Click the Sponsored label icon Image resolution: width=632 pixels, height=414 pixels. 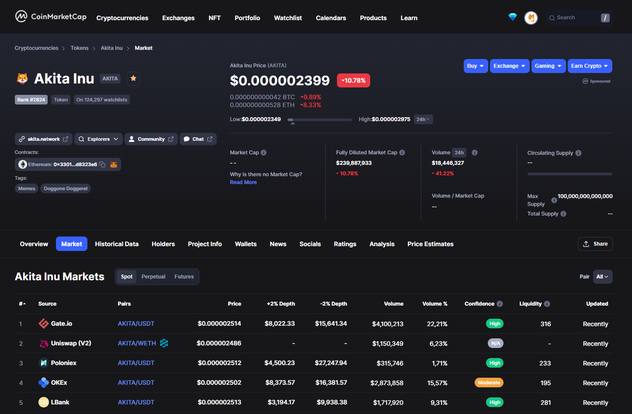[x=585, y=81]
